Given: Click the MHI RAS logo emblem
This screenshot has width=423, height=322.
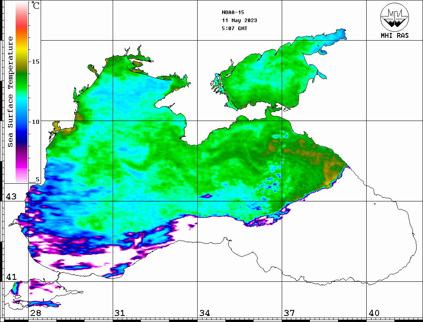Looking at the screenshot, I should 394,17.
